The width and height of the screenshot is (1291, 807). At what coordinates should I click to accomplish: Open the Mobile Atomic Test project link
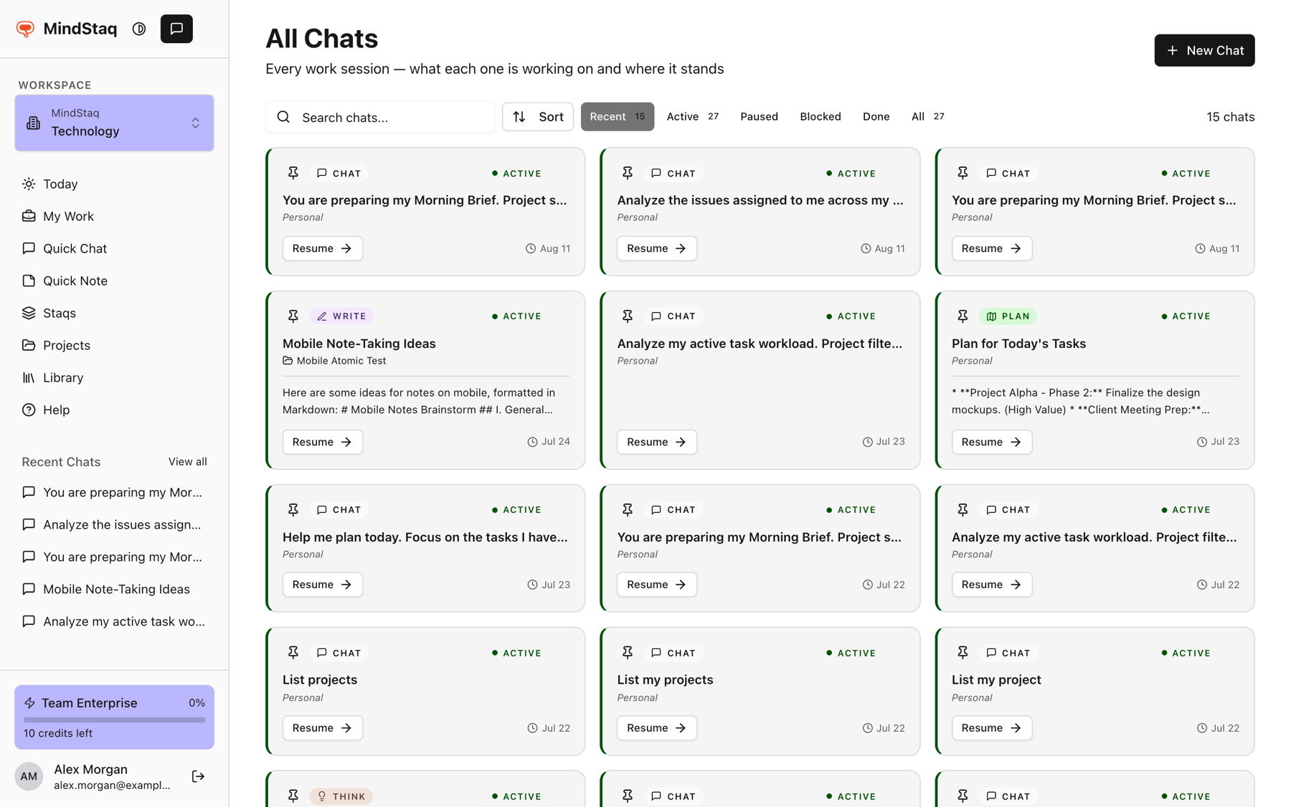click(x=334, y=361)
